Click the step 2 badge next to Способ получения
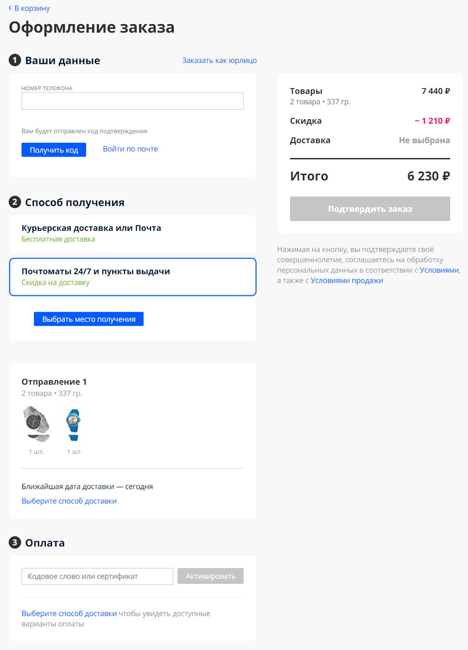 (x=14, y=202)
